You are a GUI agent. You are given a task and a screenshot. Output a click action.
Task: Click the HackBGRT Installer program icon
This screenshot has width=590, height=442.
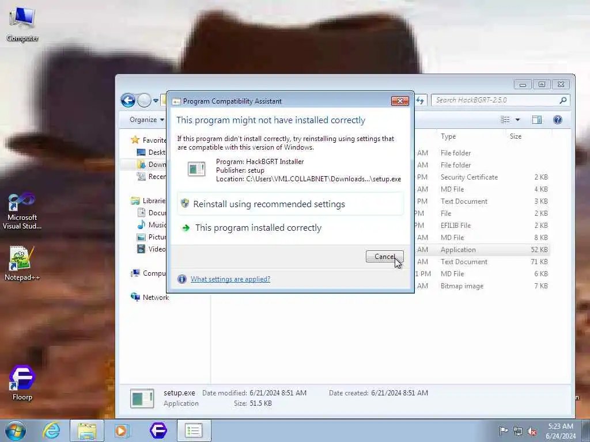coord(196,169)
